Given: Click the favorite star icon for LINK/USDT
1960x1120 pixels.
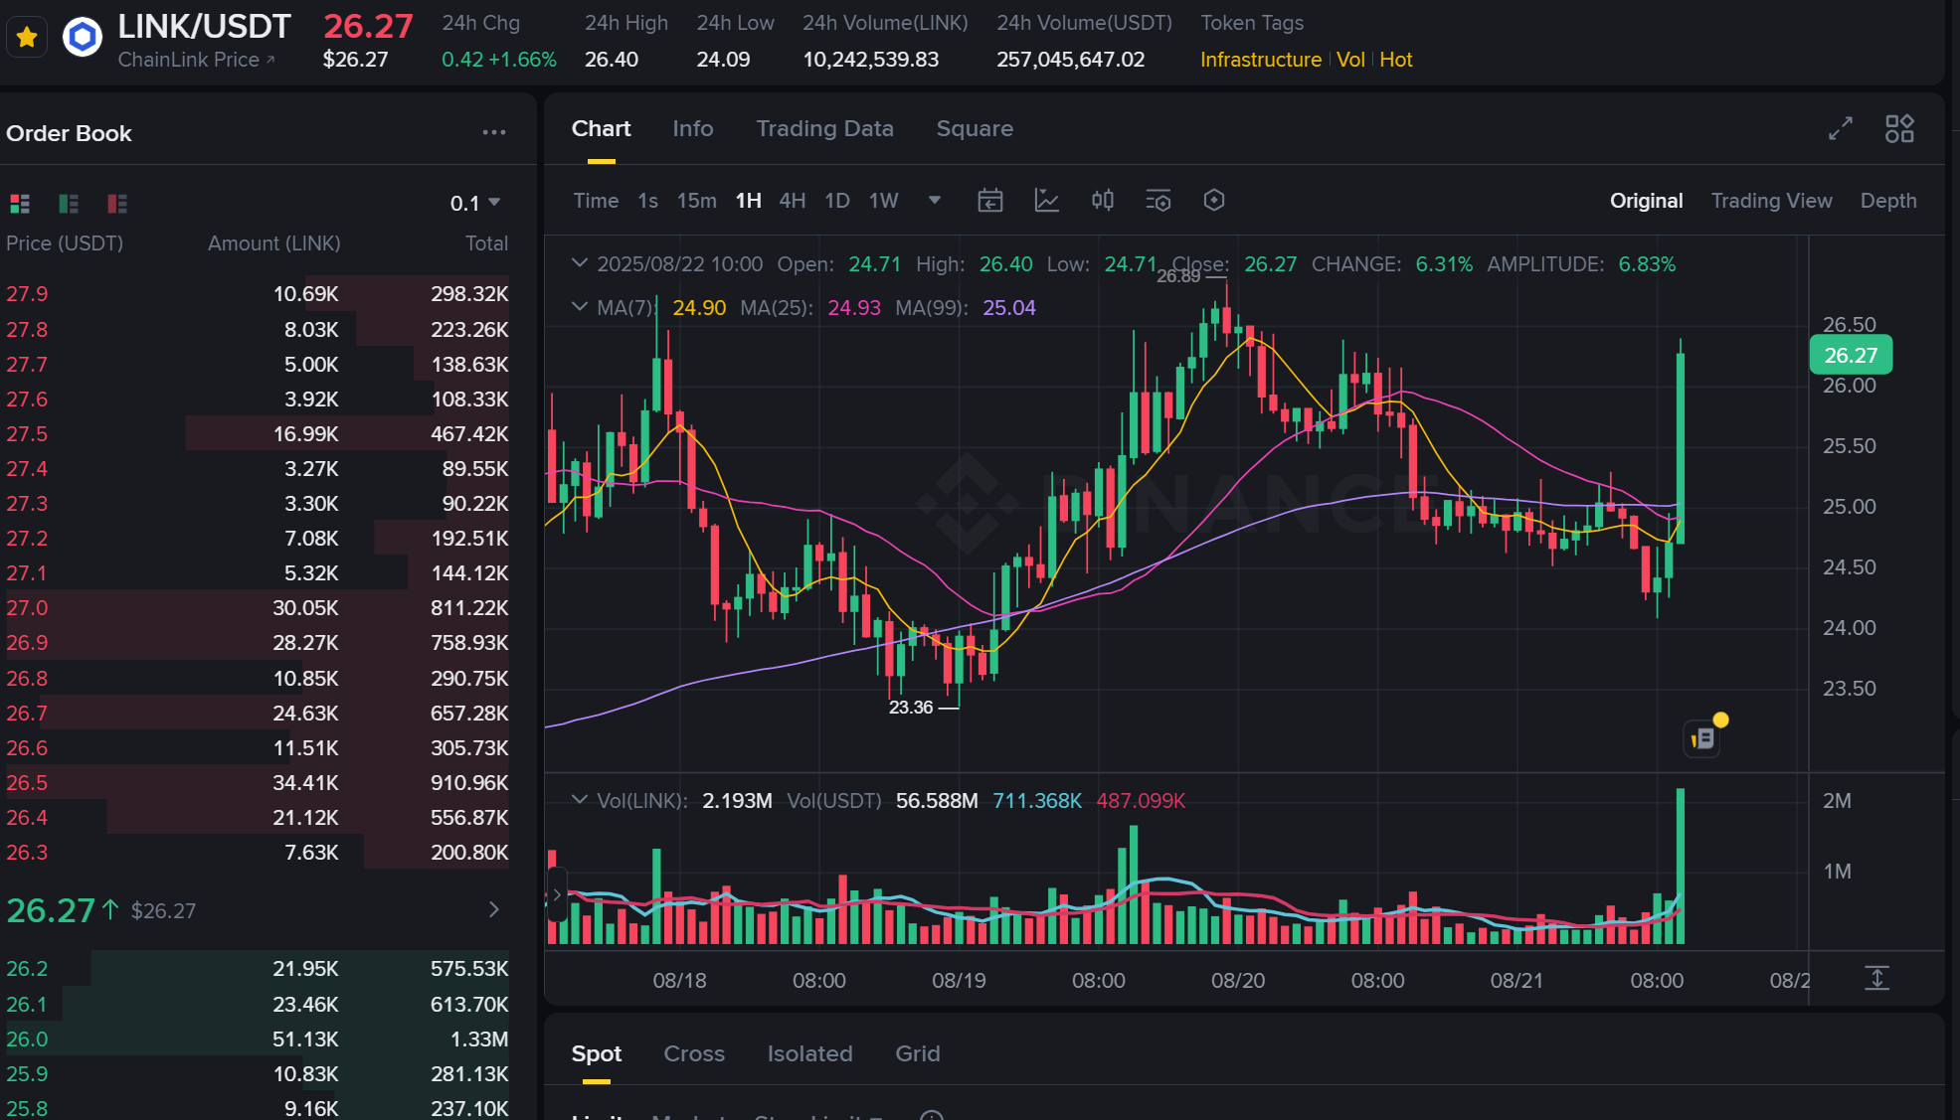Looking at the screenshot, I should click(x=27, y=39).
